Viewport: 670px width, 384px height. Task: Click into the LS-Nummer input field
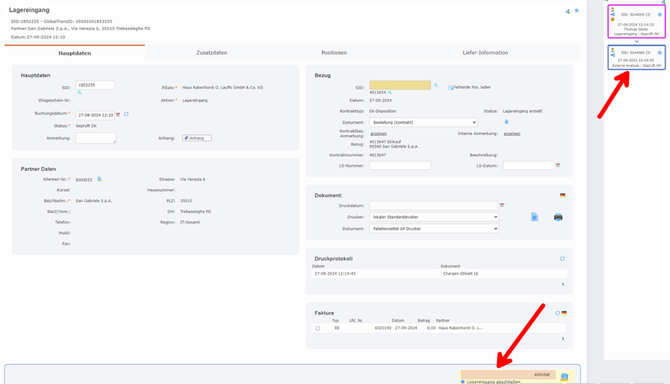point(400,165)
